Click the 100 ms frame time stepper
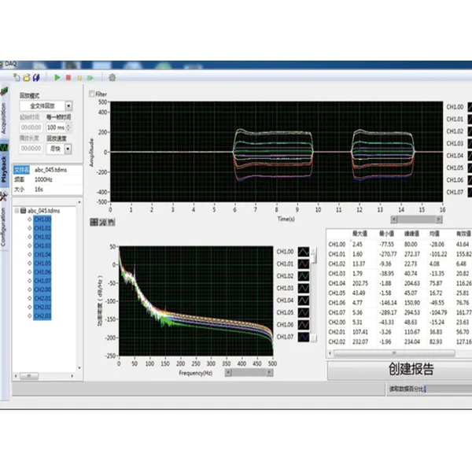Viewport: 472px width, 472px height. [68, 127]
